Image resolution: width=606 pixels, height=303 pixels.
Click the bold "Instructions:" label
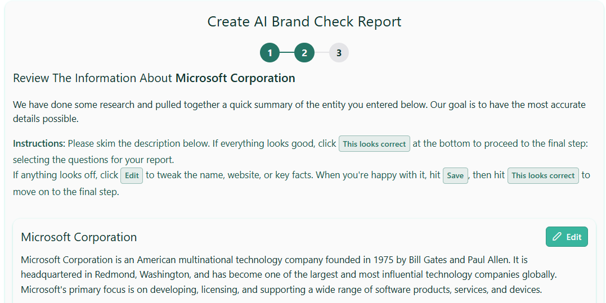tap(39, 144)
